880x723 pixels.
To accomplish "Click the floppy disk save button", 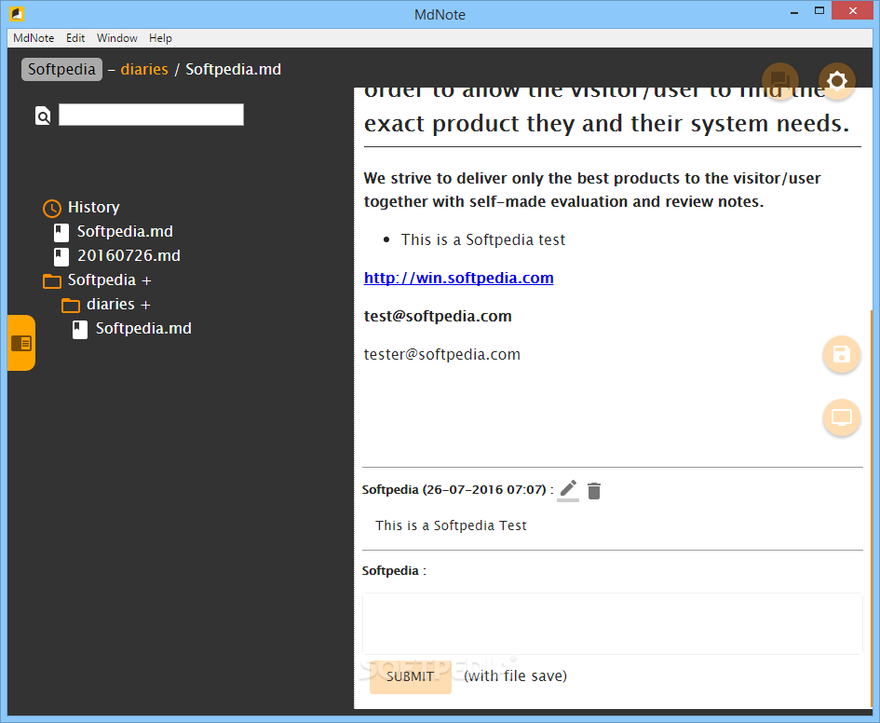I will tap(841, 354).
